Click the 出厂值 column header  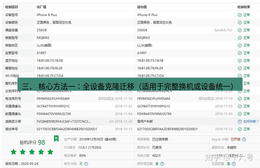tap(41, 7)
